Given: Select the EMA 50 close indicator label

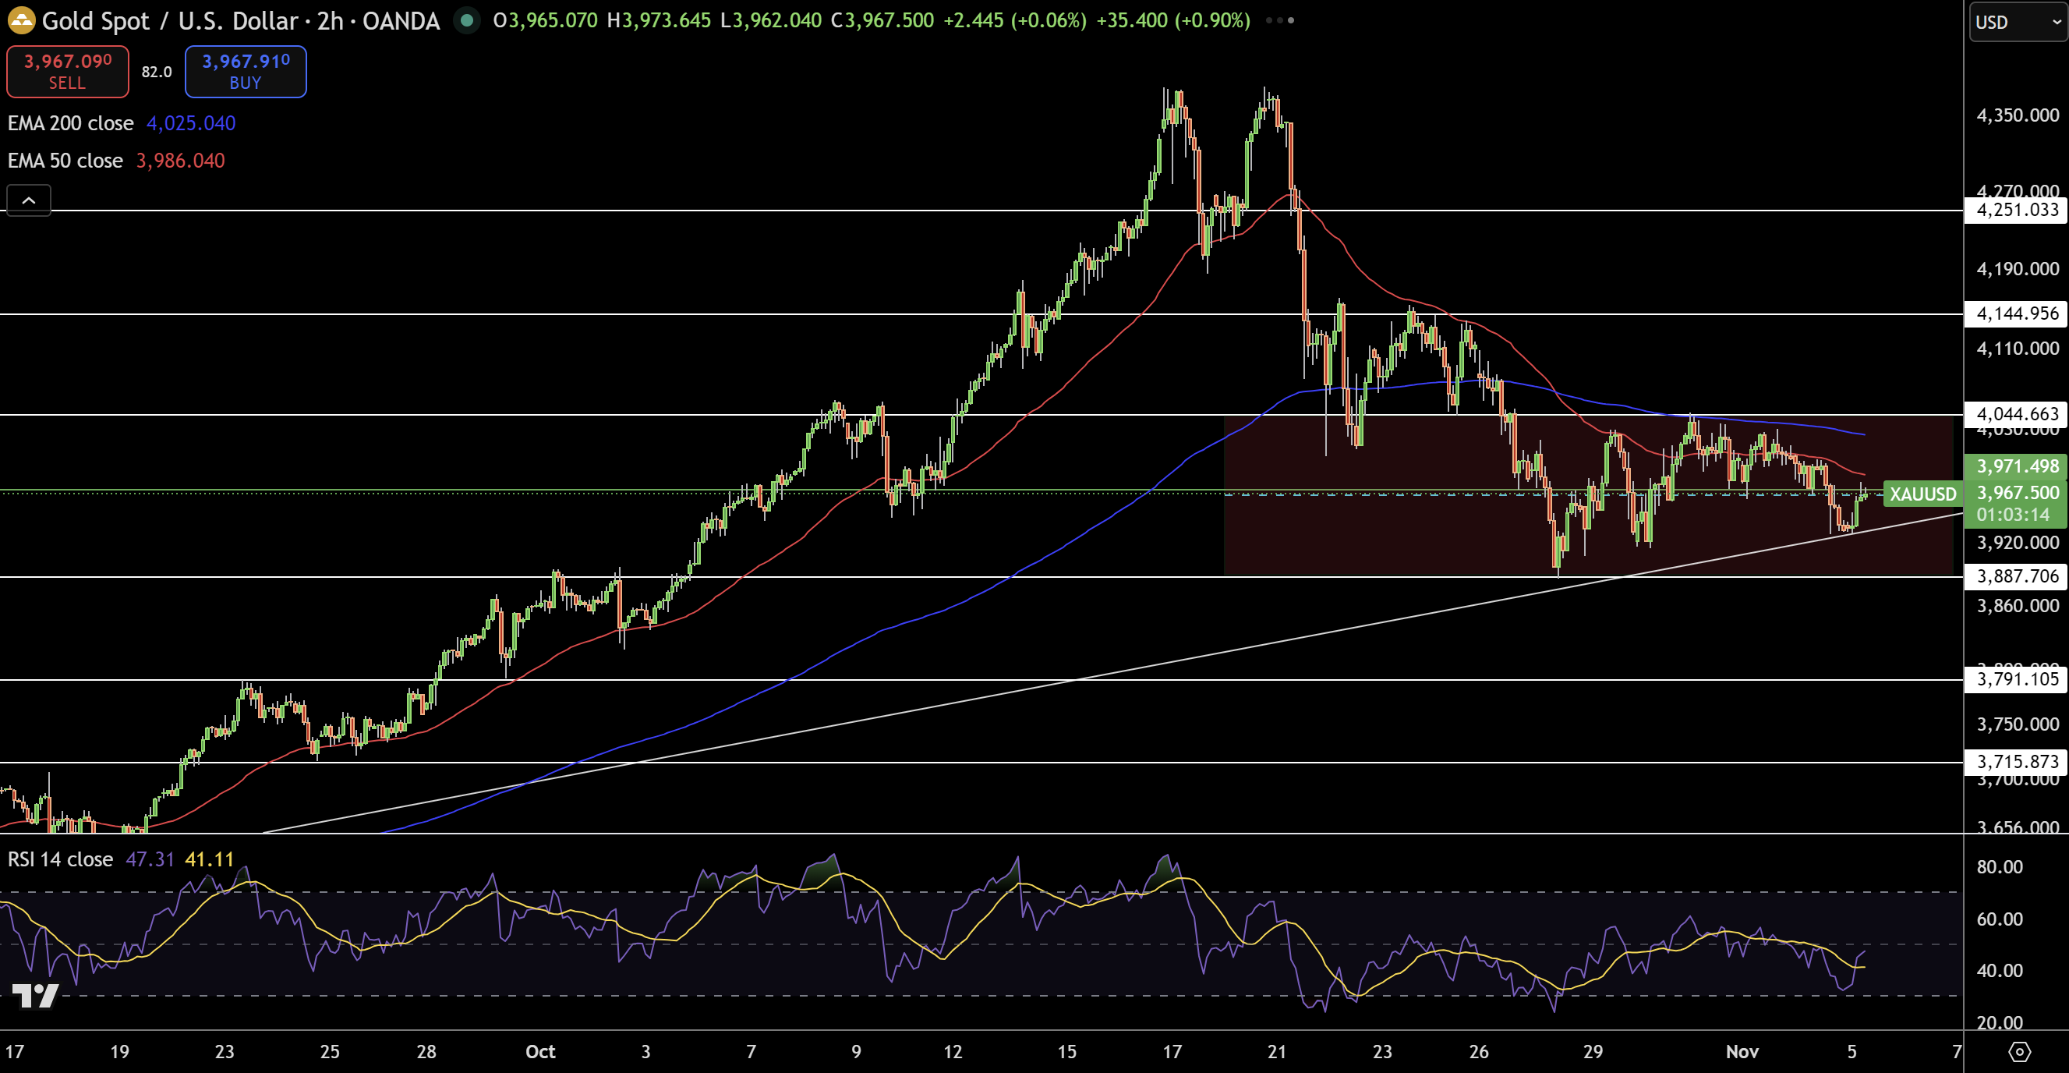Looking at the screenshot, I should click(65, 161).
